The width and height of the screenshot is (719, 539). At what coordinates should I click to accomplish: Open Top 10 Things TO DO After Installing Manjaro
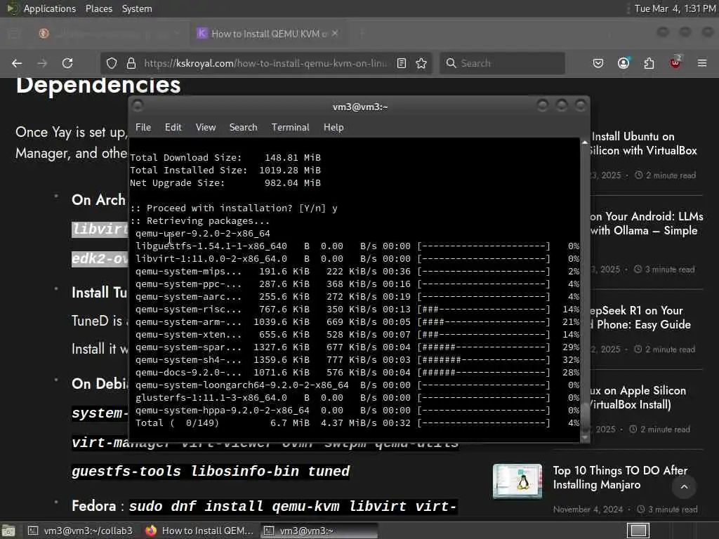620,477
